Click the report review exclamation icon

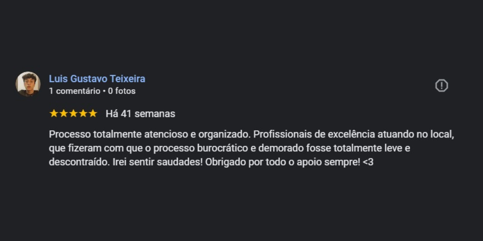[x=441, y=85]
